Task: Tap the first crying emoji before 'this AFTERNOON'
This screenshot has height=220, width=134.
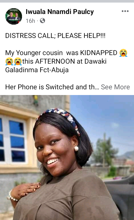Action: pyautogui.click(x=9, y=61)
